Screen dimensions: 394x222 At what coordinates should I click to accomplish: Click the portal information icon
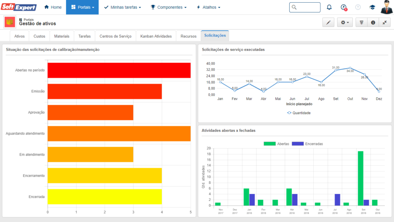point(373,23)
